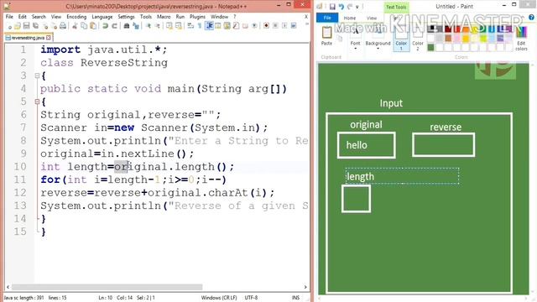This screenshot has width=537, height=302.
Task: Click Save icon in Paint quick access toolbar
Action: click(332, 7)
